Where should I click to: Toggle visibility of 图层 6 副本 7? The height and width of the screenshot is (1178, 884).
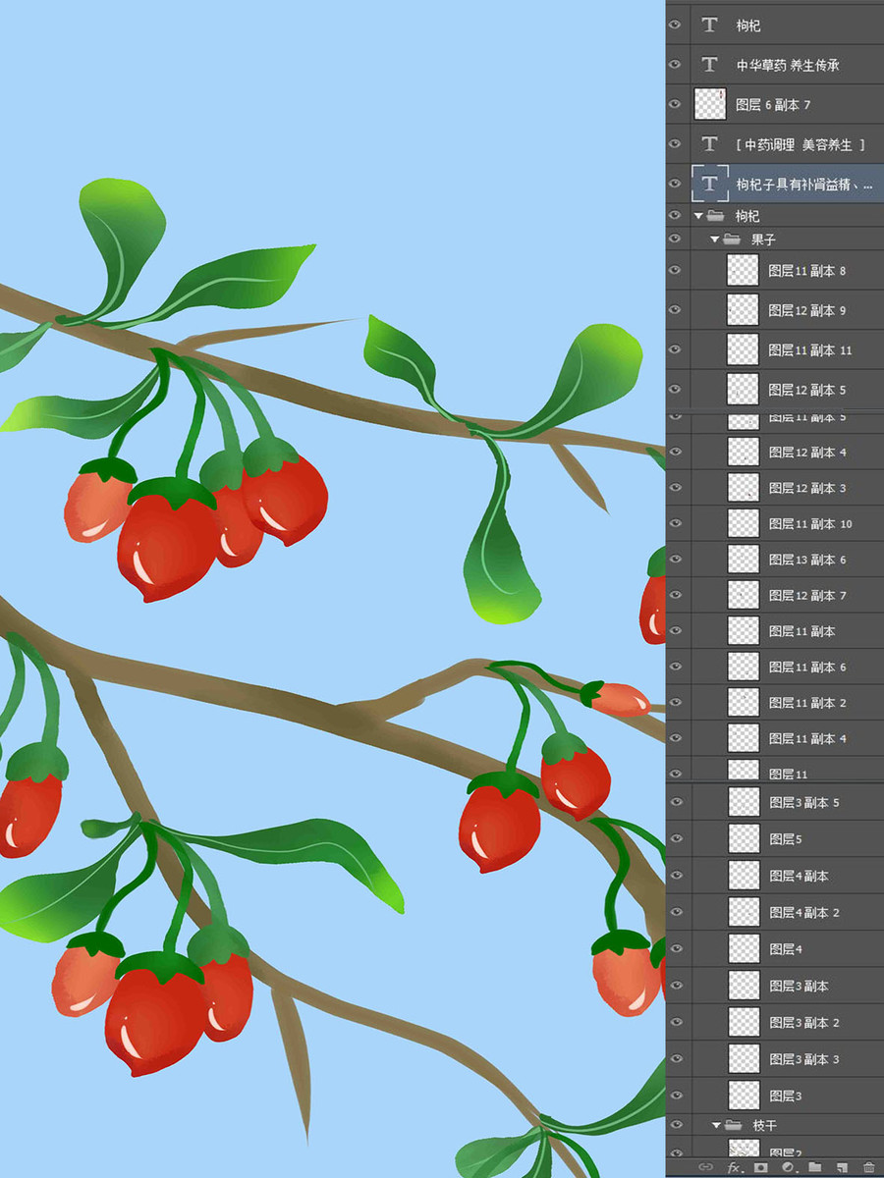pos(675,104)
